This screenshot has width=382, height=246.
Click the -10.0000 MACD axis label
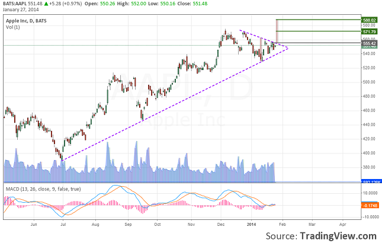370,217
